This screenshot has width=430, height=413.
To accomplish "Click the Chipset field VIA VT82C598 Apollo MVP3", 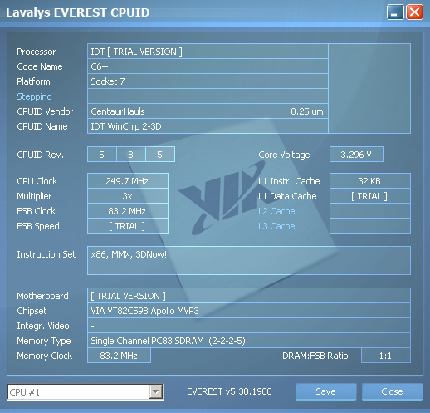I will click(249, 311).
